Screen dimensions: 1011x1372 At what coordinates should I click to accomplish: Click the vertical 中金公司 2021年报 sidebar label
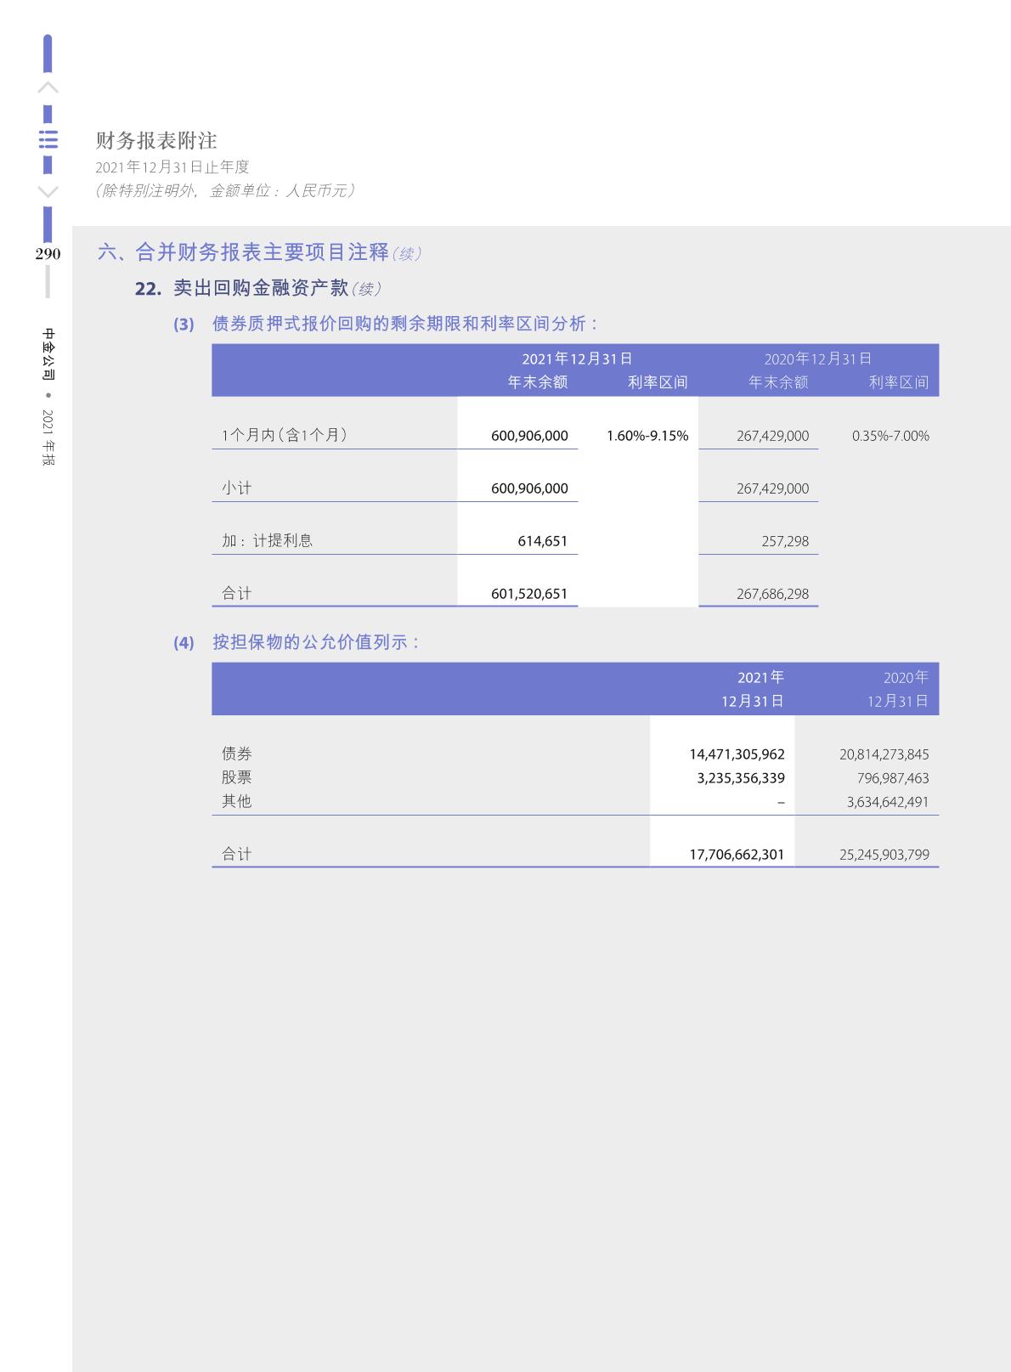pyautogui.click(x=48, y=397)
